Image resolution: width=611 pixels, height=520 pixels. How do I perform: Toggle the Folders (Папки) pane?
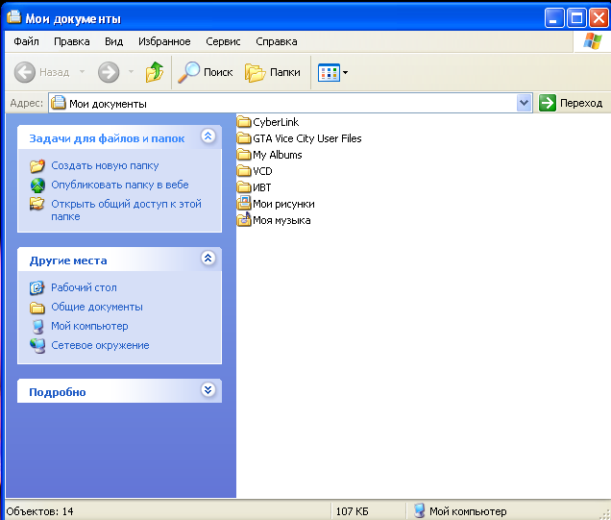coord(273,72)
